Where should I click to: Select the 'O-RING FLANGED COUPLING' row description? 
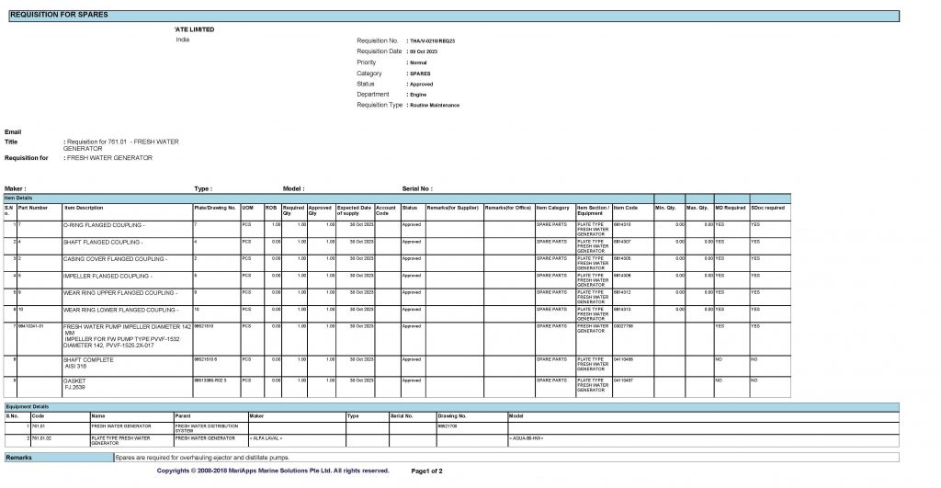click(104, 224)
